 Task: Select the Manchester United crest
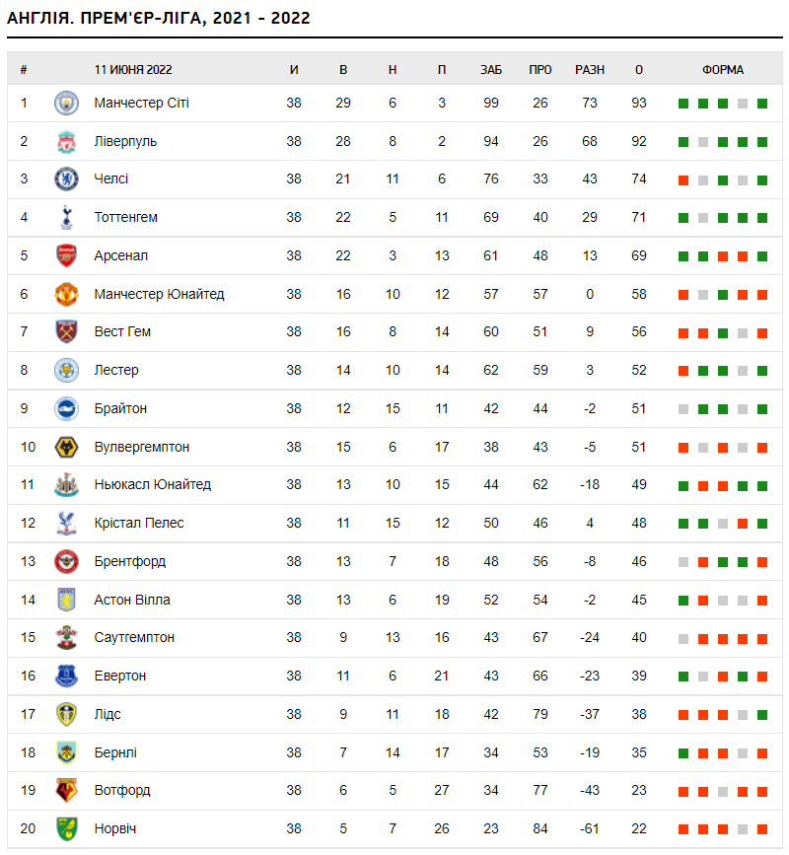pyautogui.click(x=66, y=294)
